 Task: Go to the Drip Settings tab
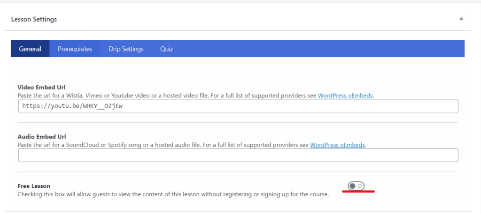coord(126,49)
